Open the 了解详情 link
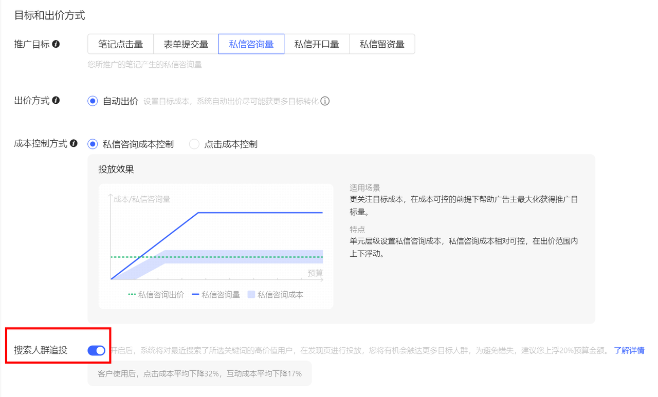The image size is (658, 397). point(629,350)
